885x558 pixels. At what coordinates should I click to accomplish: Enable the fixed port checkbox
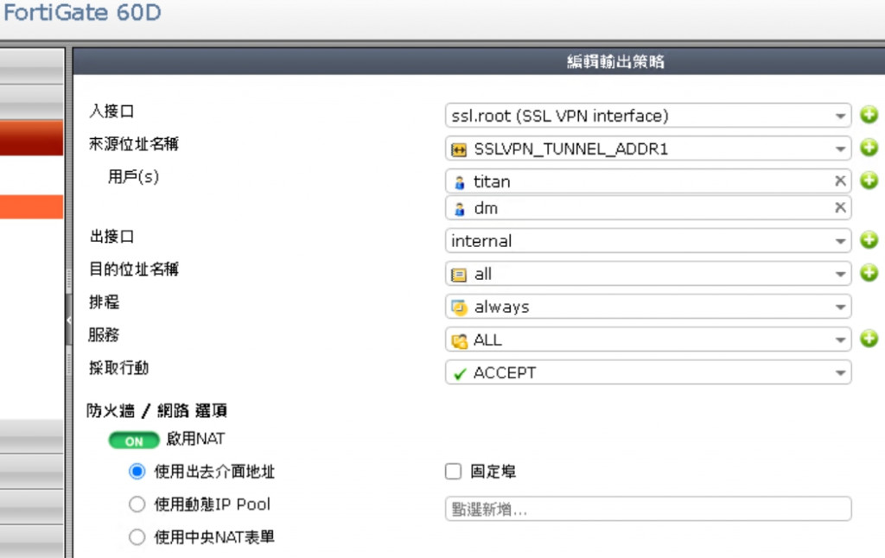[x=453, y=471]
